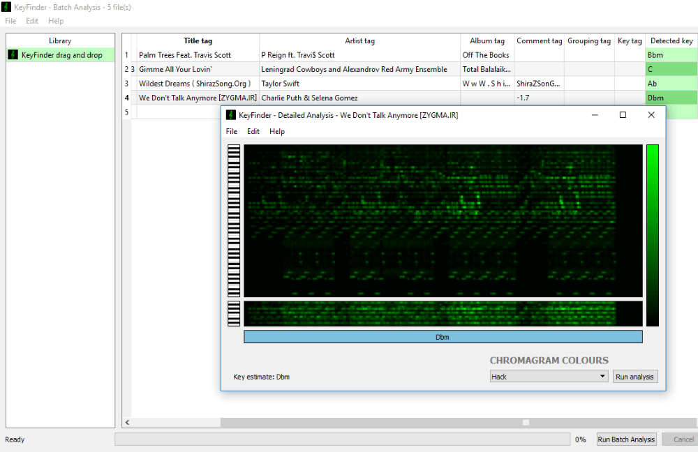Click the Bbm detected key cell

tap(671, 54)
